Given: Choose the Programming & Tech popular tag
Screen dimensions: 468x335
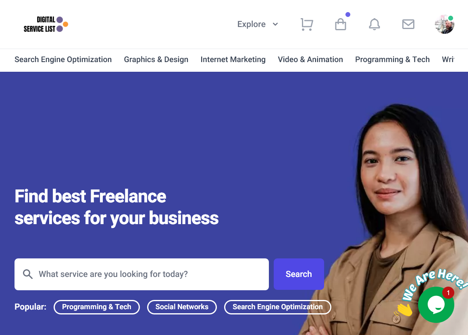Looking at the screenshot, I should coord(97,307).
